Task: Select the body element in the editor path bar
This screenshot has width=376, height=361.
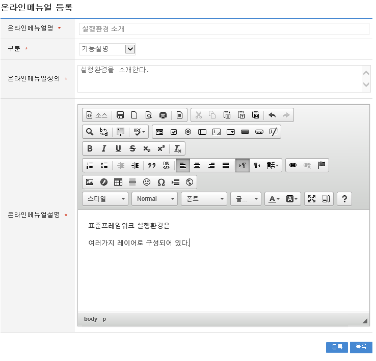Action: point(91,319)
